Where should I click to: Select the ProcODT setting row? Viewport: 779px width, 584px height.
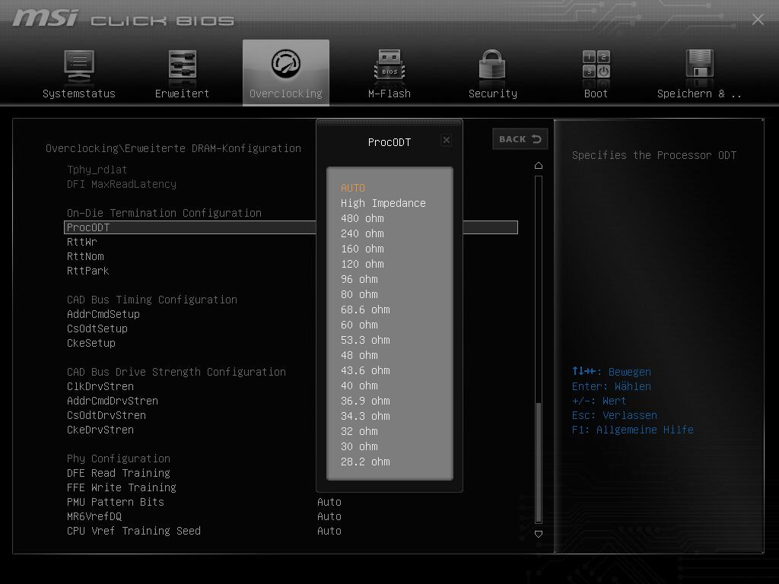pyautogui.click(x=291, y=227)
